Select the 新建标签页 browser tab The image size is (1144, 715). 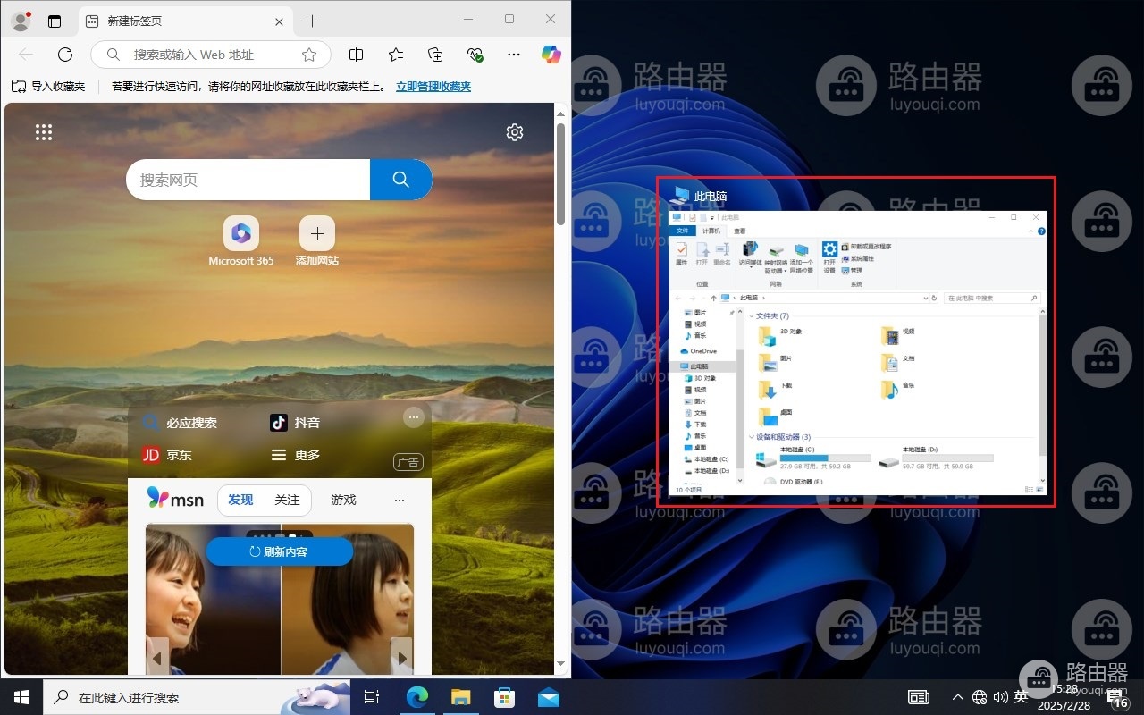(186, 21)
